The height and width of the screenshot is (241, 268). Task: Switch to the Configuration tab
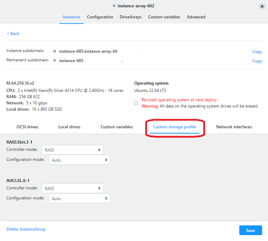(100, 17)
